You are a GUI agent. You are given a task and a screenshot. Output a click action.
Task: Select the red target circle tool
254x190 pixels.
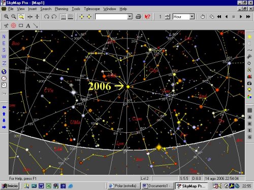14,26
